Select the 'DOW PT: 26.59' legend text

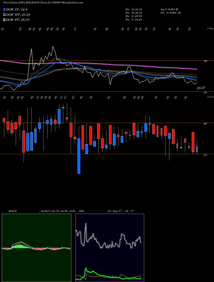[18, 20]
